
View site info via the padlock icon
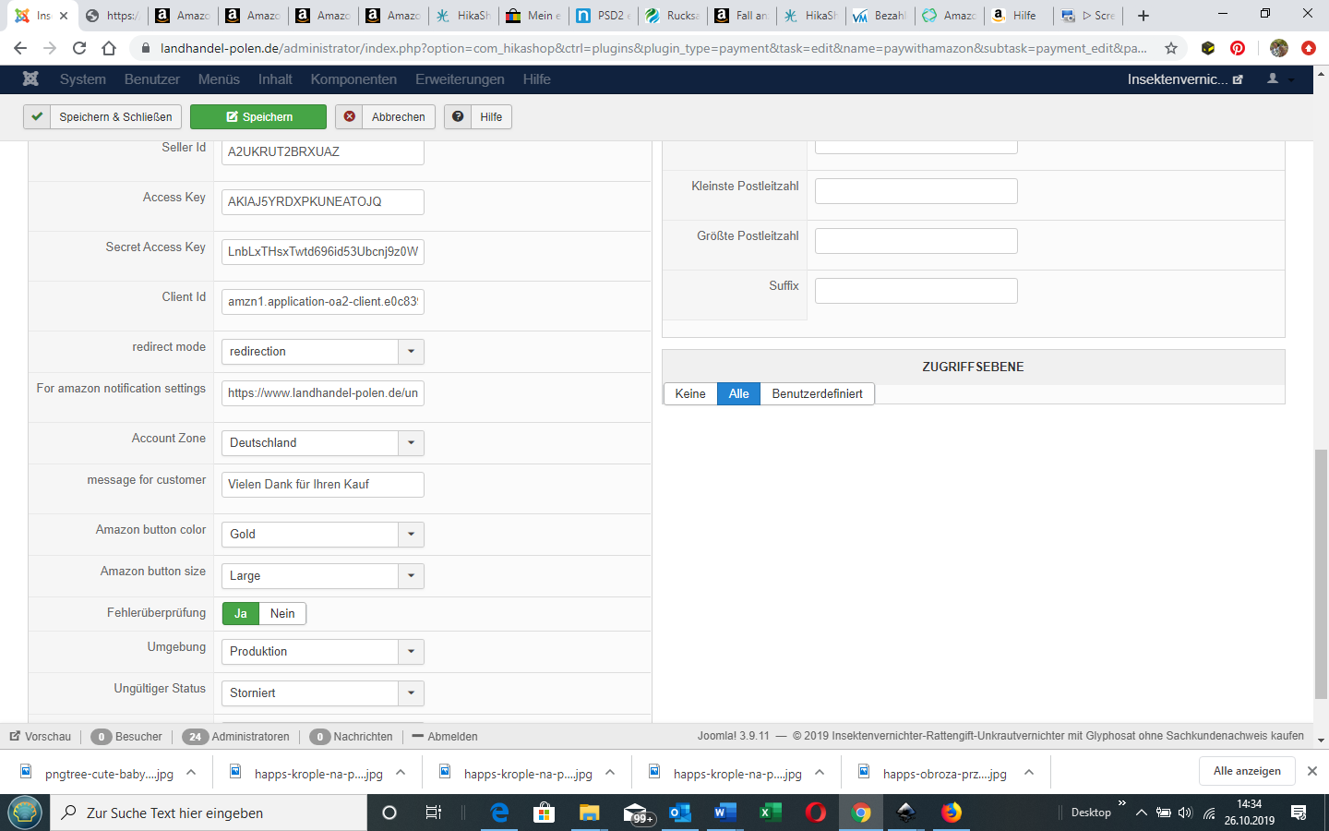click(145, 48)
